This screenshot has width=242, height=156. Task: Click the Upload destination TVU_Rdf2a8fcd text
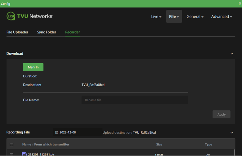[129, 132]
